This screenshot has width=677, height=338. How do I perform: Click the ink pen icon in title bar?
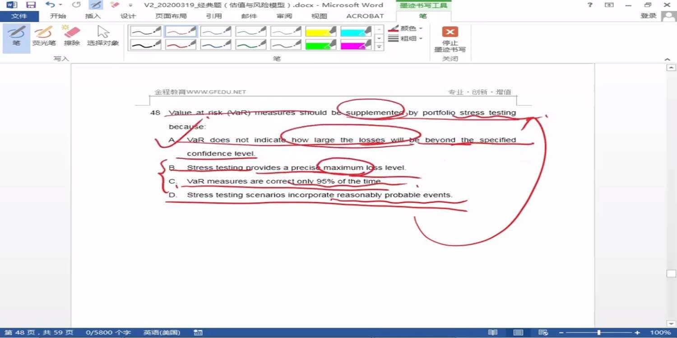click(95, 5)
